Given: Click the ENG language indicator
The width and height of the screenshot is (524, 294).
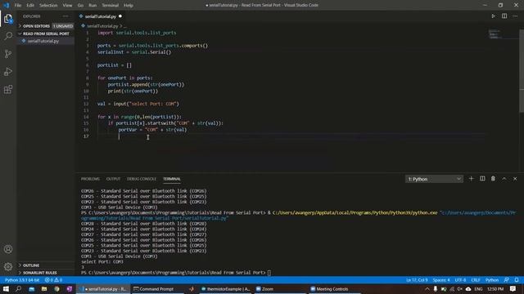Looking at the screenshot, I should point(478,288).
